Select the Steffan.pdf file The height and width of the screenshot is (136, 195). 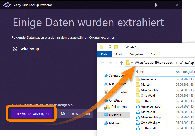(148, 128)
